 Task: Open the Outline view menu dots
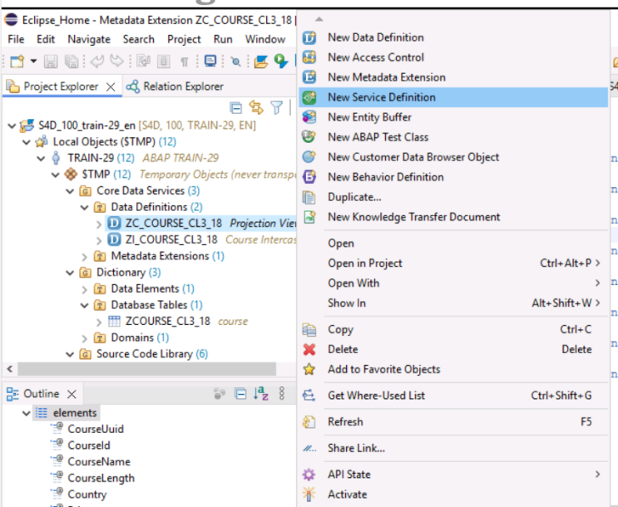point(281,393)
